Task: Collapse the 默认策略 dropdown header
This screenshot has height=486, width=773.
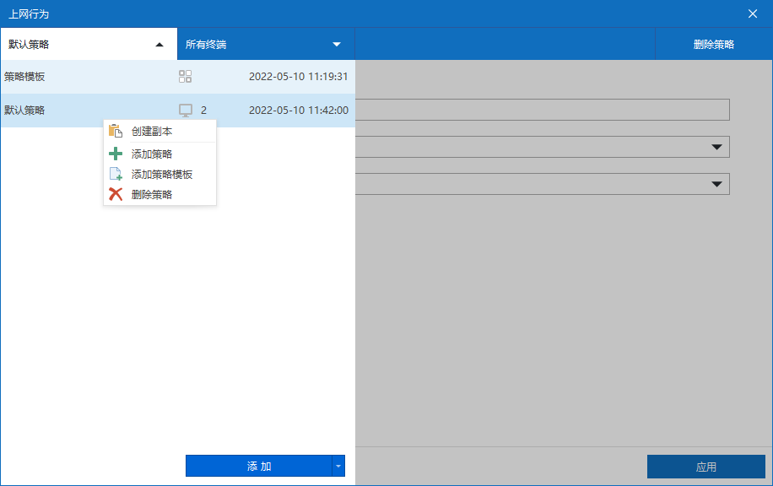Action: [159, 45]
